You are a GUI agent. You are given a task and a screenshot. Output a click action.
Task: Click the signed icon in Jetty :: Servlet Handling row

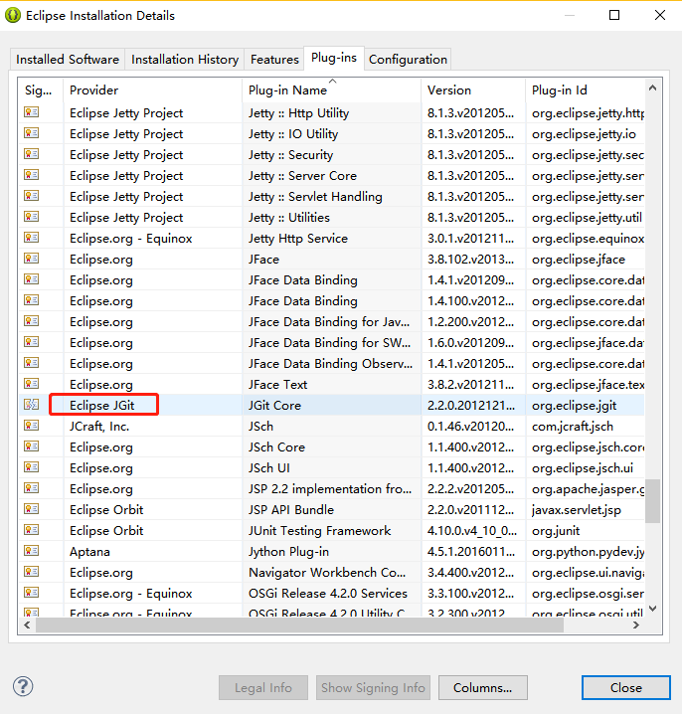32,196
